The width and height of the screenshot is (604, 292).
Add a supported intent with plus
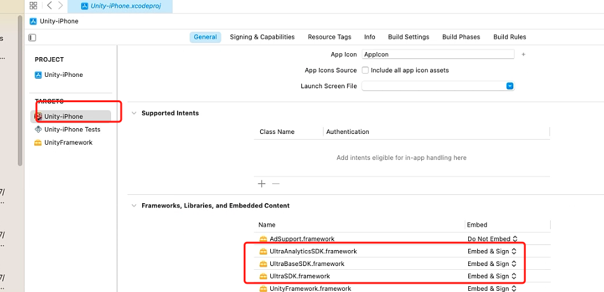[x=261, y=183]
